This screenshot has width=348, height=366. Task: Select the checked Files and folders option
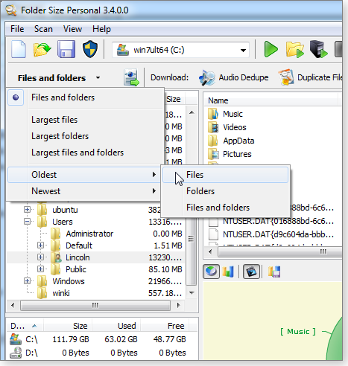(84, 97)
